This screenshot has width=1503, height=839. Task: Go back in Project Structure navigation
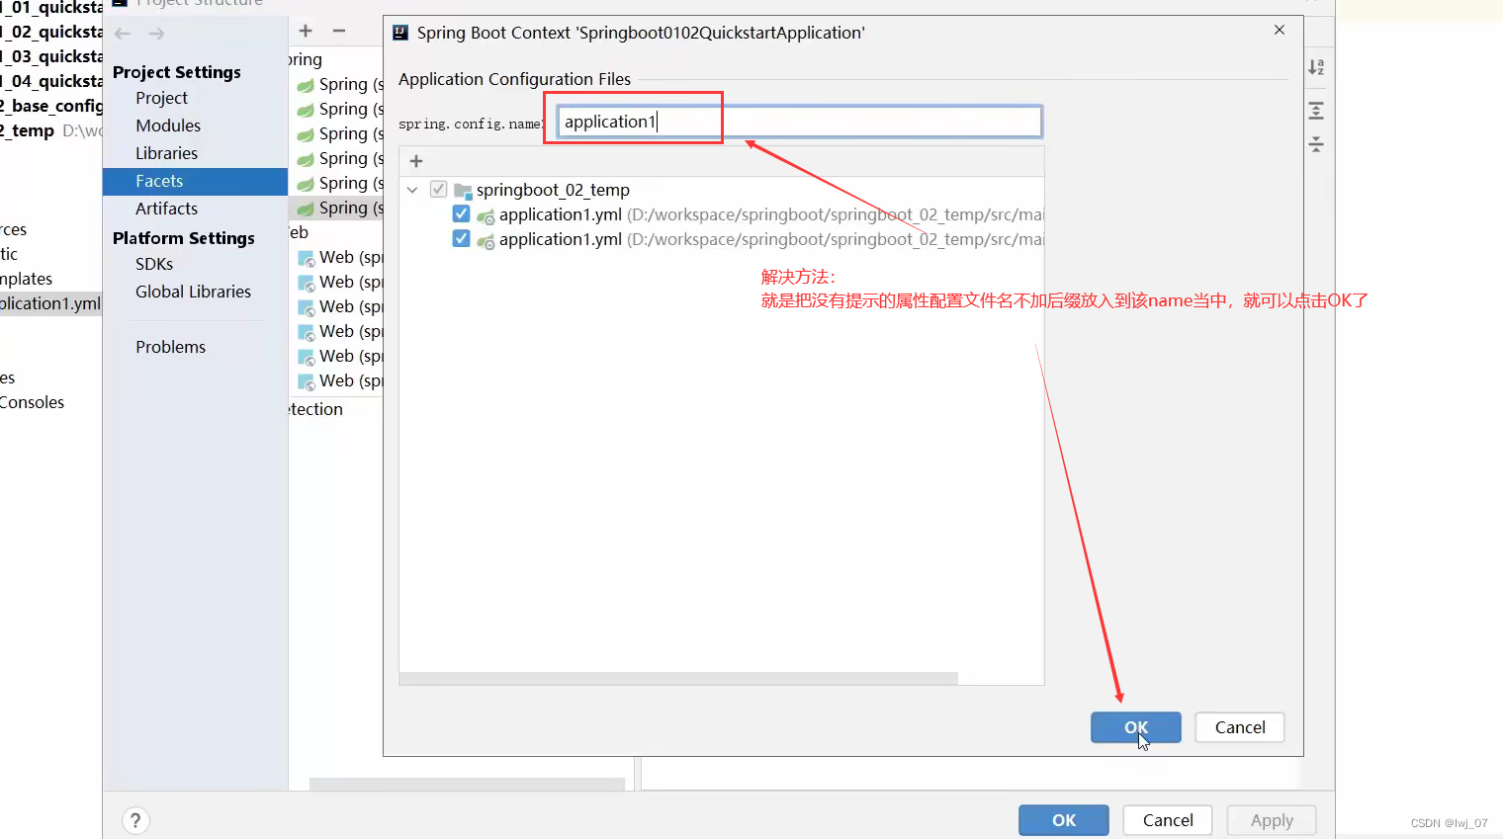(123, 34)
